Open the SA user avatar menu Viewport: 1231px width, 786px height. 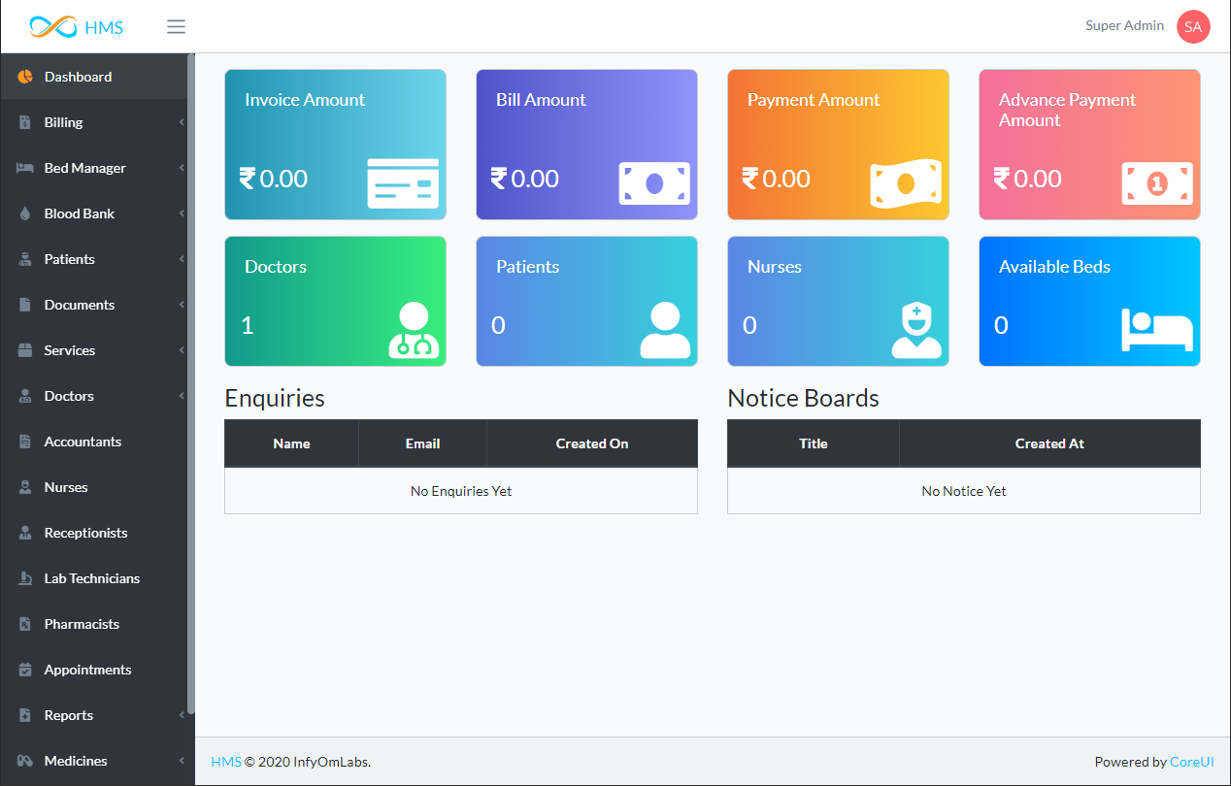(1193, 26)
